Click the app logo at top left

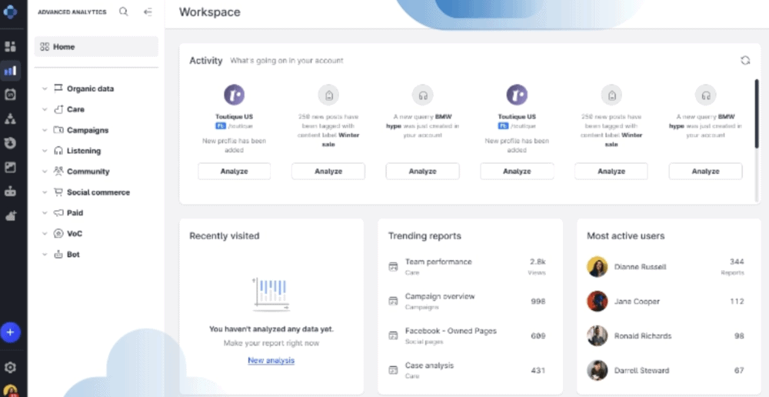pyautogui.click(x=10, y=12)
